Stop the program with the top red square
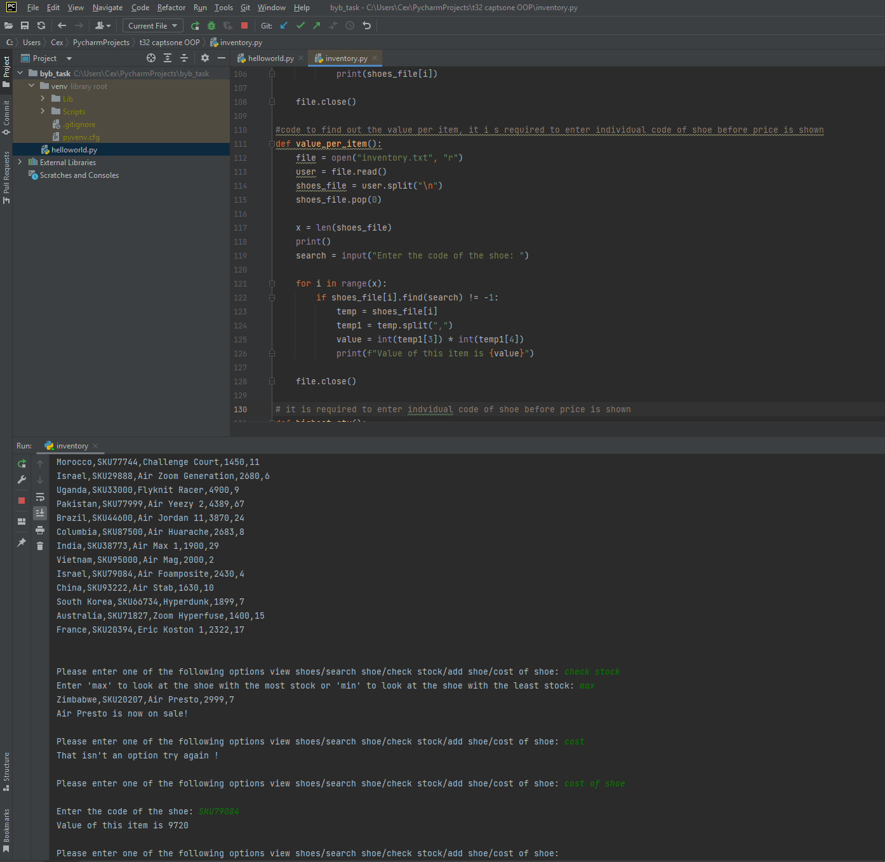Image resolution: width=885 pixels, height=862 pixels. pyautogui.click(x=244, y=25)
